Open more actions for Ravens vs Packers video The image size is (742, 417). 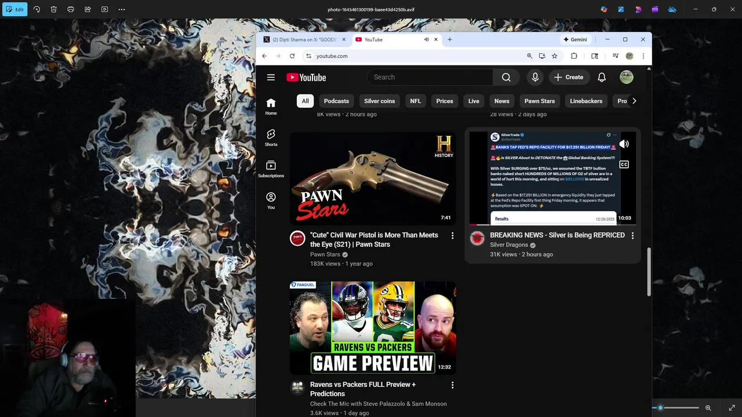click(x=452, y=385)
